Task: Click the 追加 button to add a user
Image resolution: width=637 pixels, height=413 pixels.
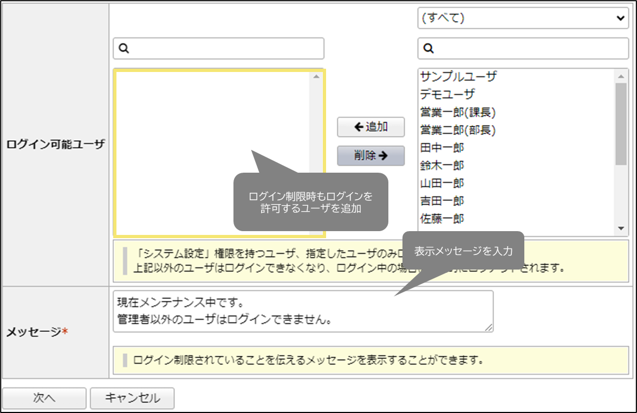Action: coord(370,127)
